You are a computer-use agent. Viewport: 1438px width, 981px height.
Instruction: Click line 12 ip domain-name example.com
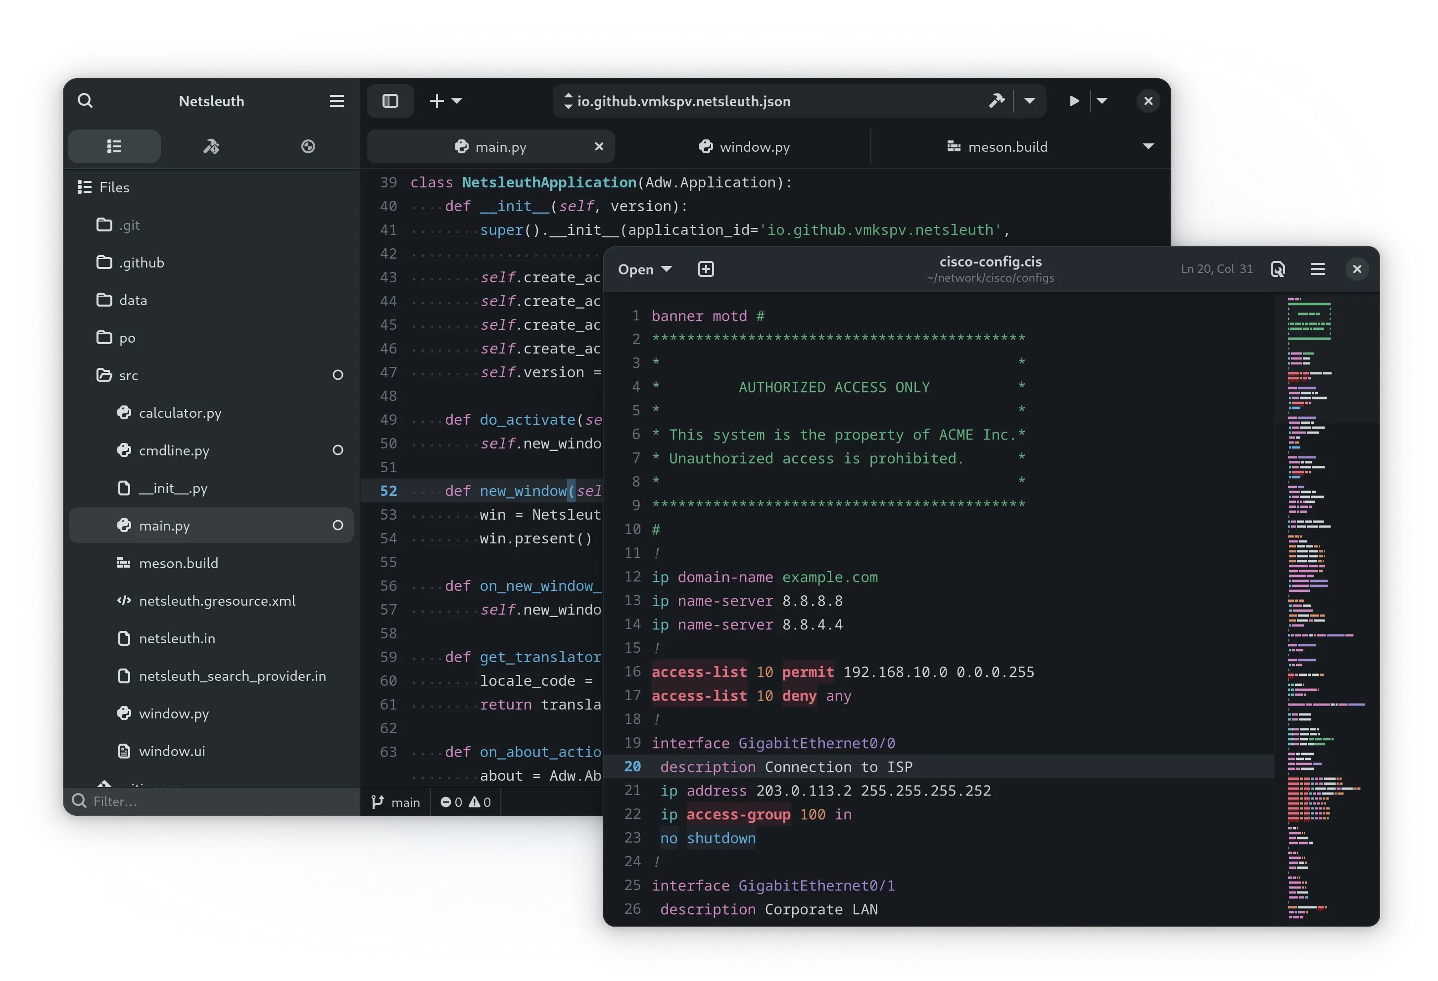pyautogui.click(x=765, y=578)
